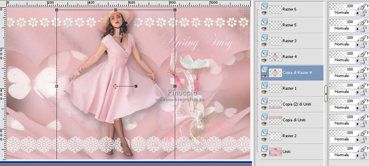Click the opacity slider of Raster 6

click(x=344, y=6)
